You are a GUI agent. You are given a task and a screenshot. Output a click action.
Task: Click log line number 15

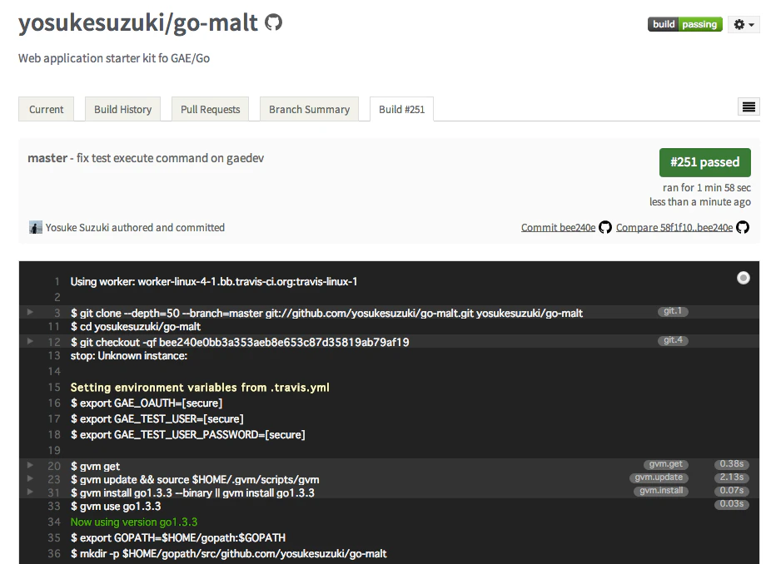point(54,387)
